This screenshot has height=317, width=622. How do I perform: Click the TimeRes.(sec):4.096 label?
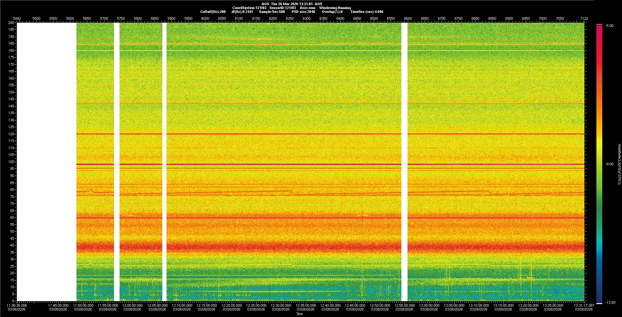pos(367,12)
